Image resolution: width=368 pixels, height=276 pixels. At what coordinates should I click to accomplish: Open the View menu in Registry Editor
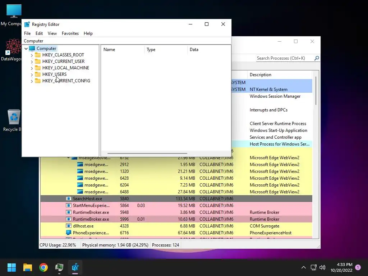52,33
